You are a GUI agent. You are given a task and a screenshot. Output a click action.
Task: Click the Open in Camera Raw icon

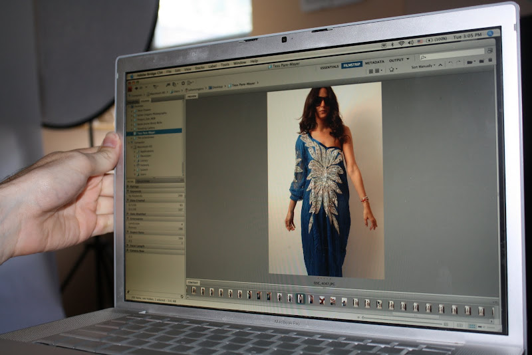(x=183, y=83)
